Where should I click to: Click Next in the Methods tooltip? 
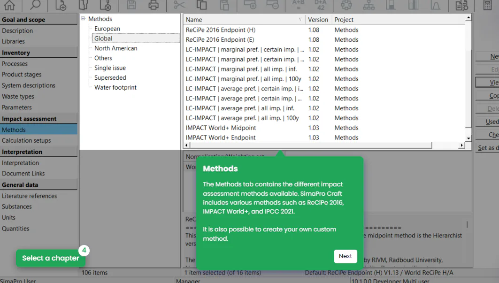[345, 256]
